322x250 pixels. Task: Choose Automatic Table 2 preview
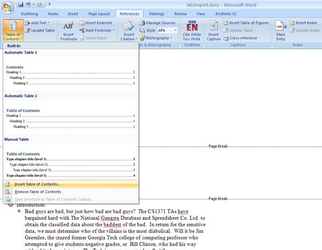click(x=71, y=114)
